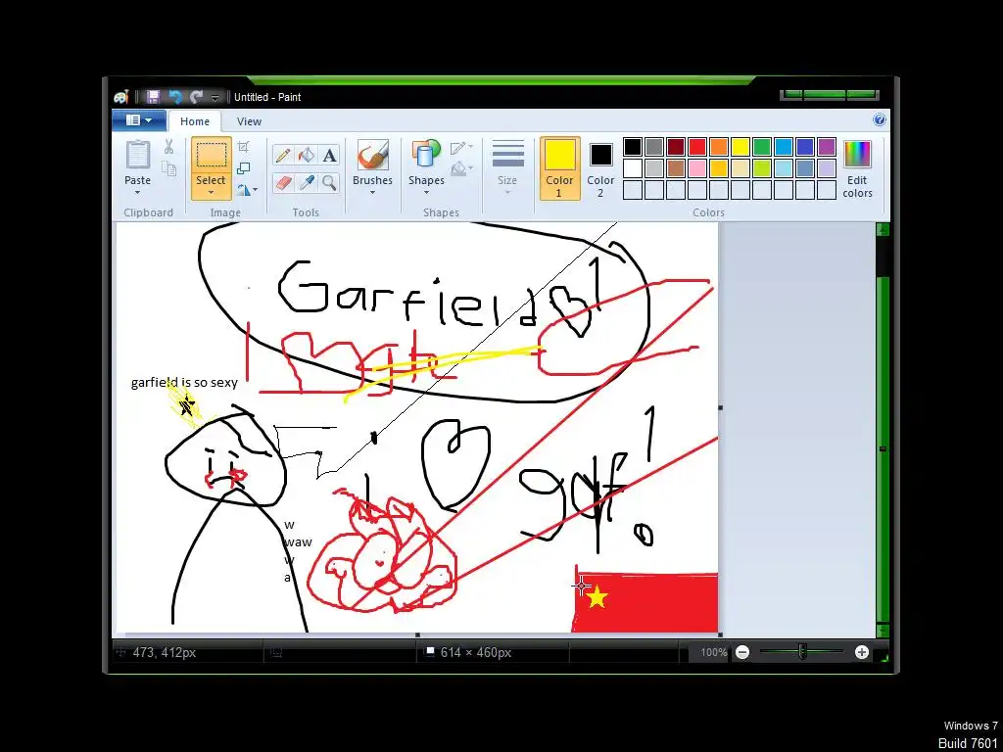Image resolution: width=1003 pixels, height=752 pixels.
Task: Click the bottom-edge canvas resize handle
Action: pyautogui.click(x=417, y=634)
